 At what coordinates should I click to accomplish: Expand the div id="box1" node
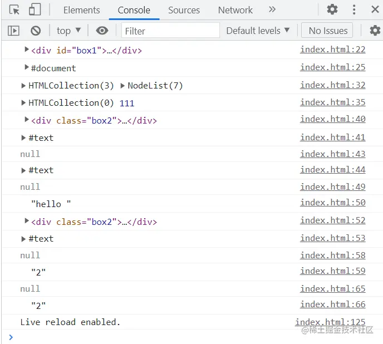[x=27, y=50]
